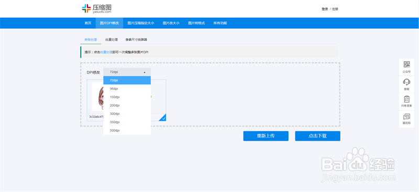This screenshot has height=192, width=419.
Task: Select 72dpi in the dropdown list
Action: pyautogui.click(x=127, y=81)
